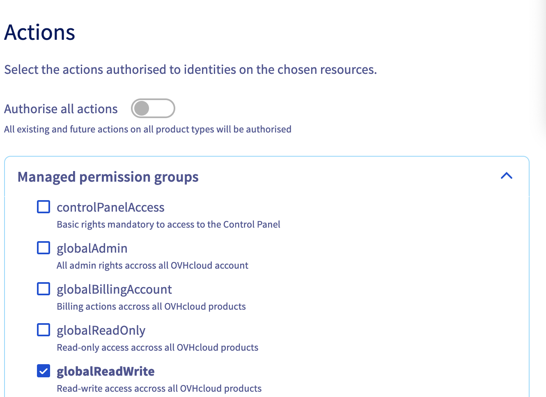The height and width of the screenshot is (397, 546).
Task: Check the globalAdmin checkbox
Action: tap(44, 248)
